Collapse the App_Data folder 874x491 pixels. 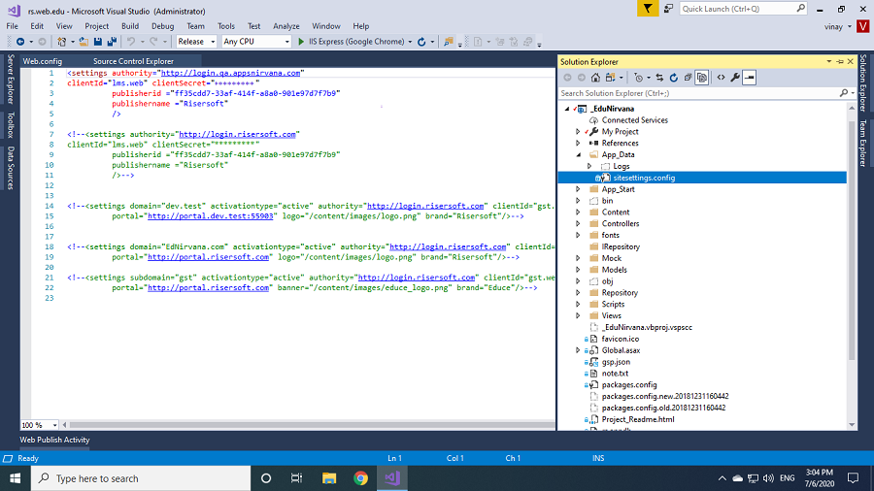point(578,154)
